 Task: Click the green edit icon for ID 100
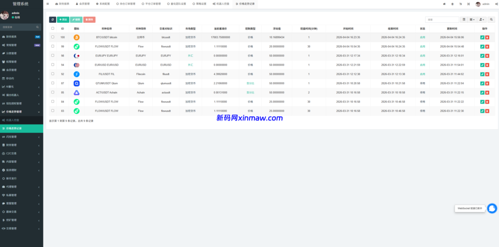pyautogui.click(x=482, y=37)
